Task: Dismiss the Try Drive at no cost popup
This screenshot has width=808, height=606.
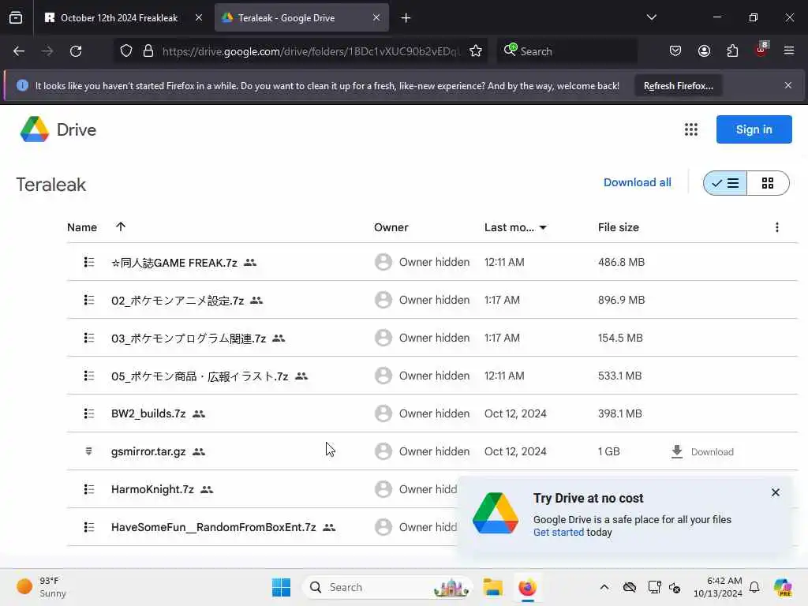Action: click(775, 492)
